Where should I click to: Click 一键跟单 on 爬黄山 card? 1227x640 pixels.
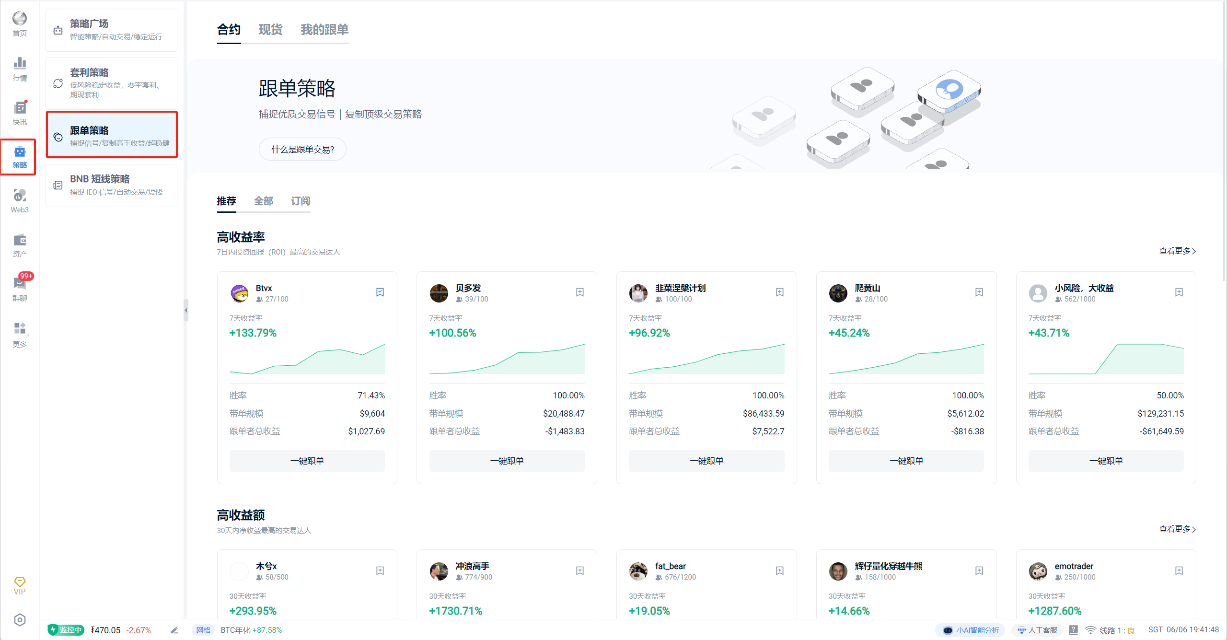click(x=906, y=461)
